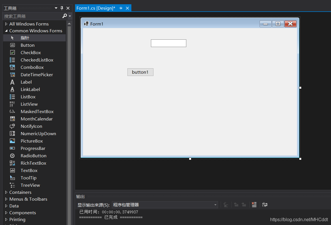Pick the NotifyIcon control icon
The height and width of the screenshot is (225, 331).
coord(12,126)
